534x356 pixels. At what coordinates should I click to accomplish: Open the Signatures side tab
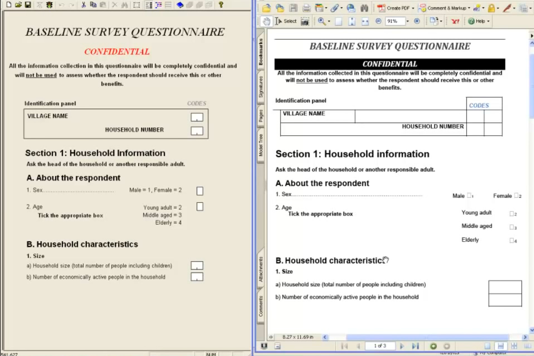coord(260,87)
